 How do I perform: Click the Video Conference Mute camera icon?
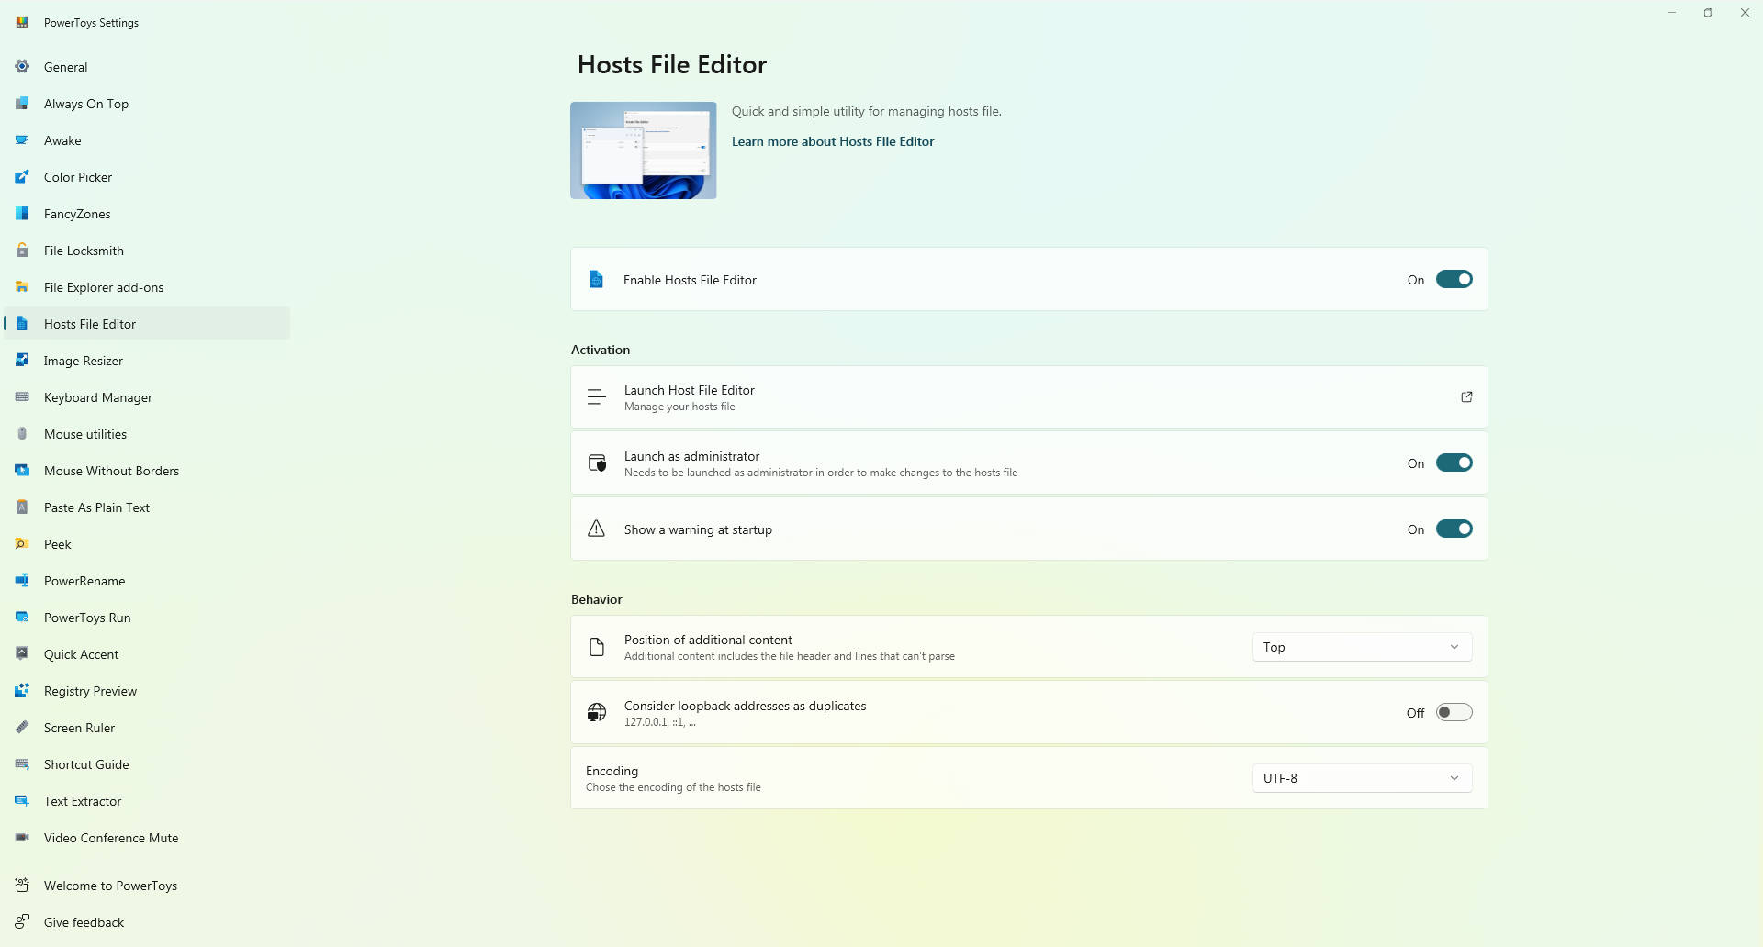[x=22, y=838]
